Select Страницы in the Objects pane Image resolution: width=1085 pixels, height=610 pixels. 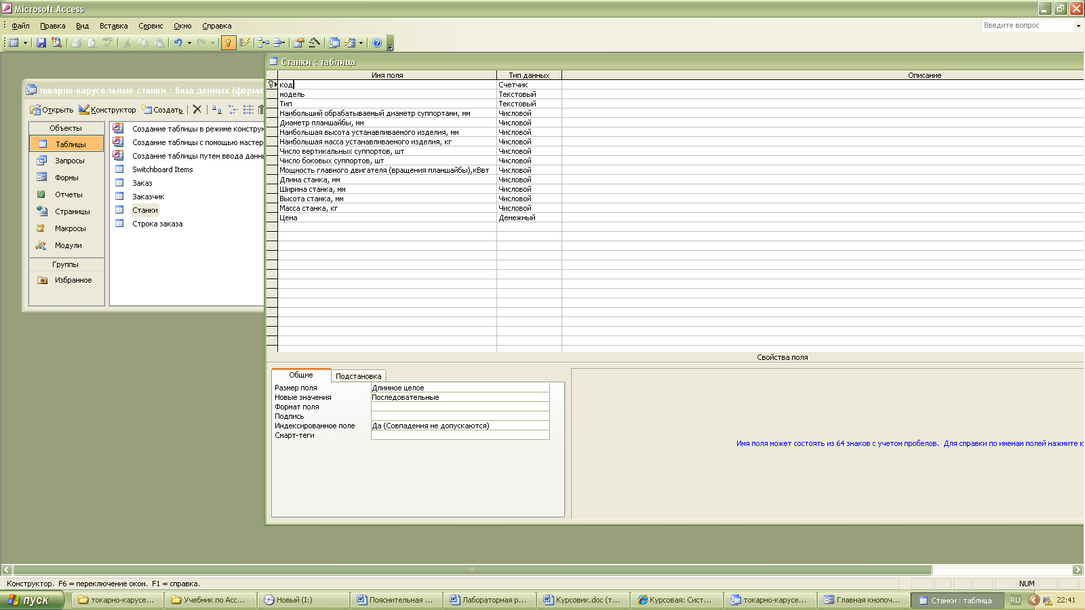[66, 211]
